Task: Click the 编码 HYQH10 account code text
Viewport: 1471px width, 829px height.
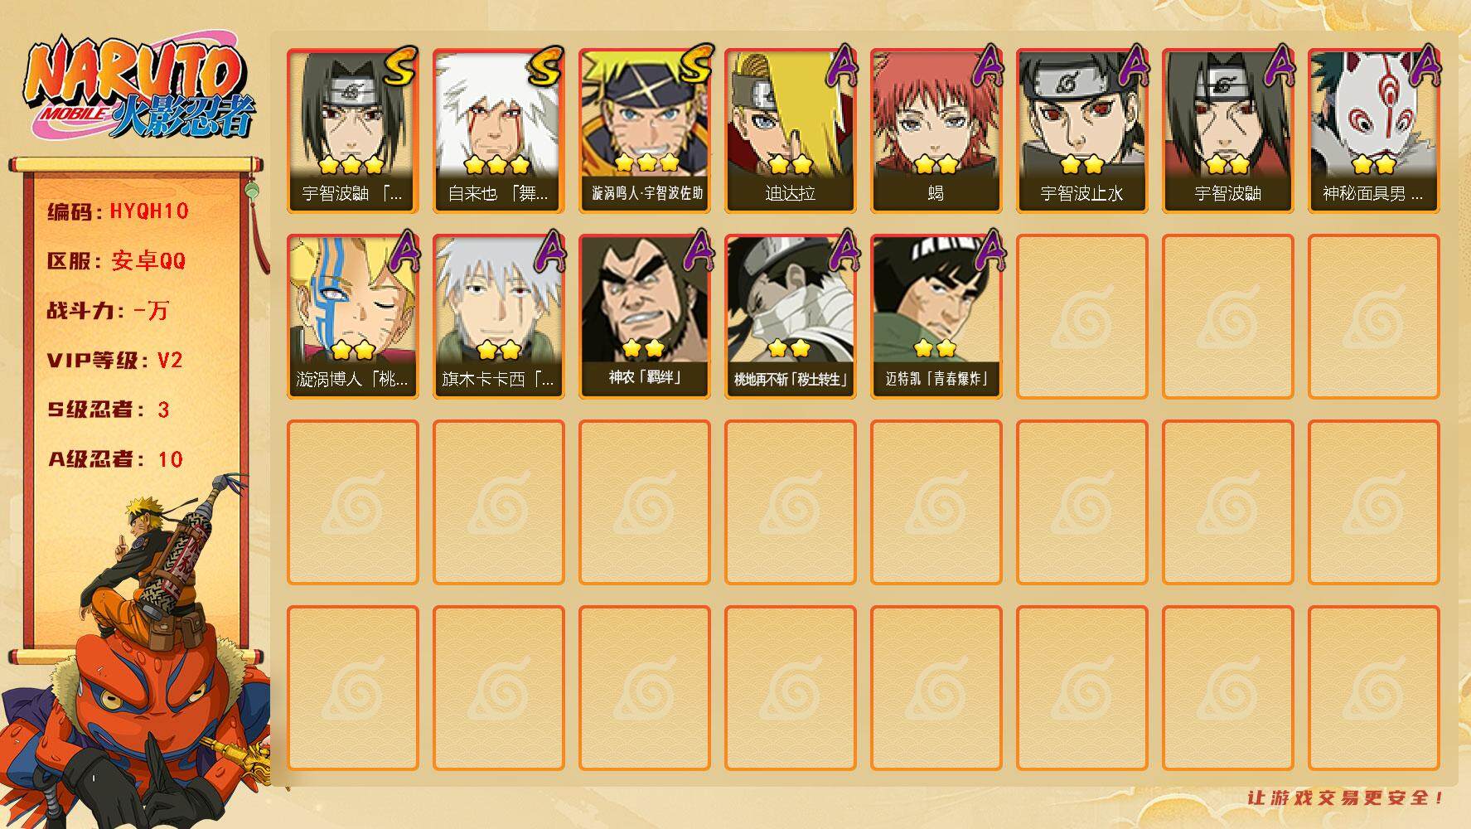Action: (x=119, y=211)
